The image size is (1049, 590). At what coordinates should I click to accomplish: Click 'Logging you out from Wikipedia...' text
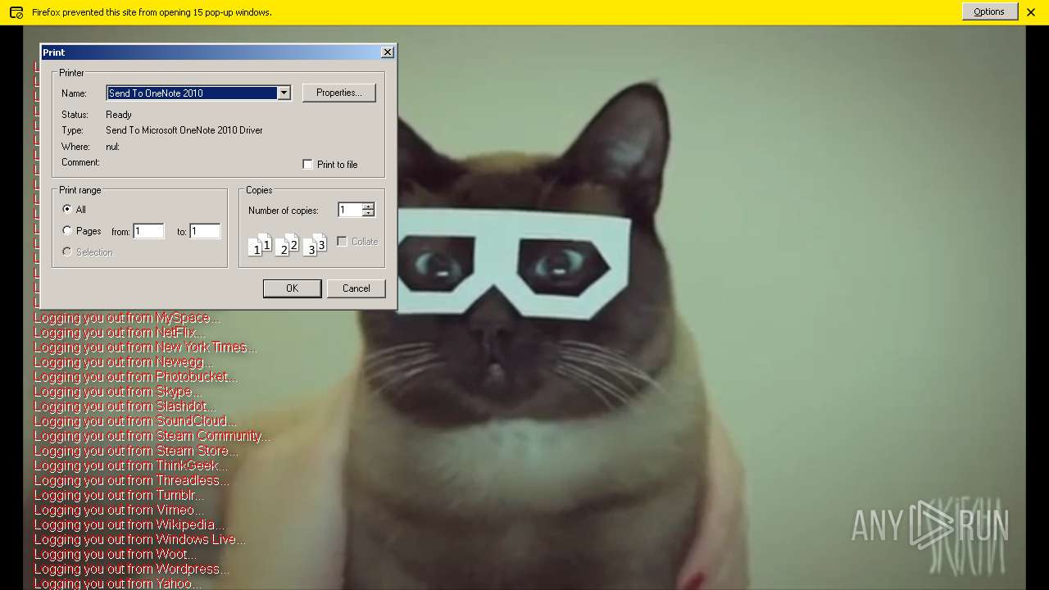pyautogui.click(x=129, y=524)
